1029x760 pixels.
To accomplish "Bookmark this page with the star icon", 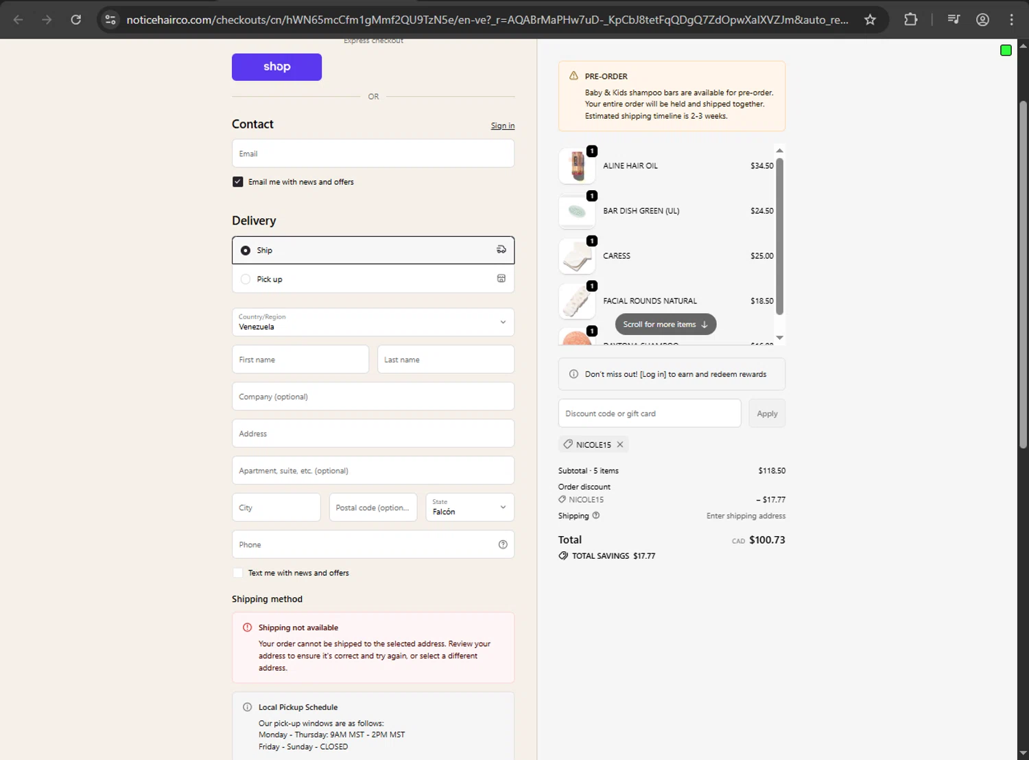I will coord(870,19).
